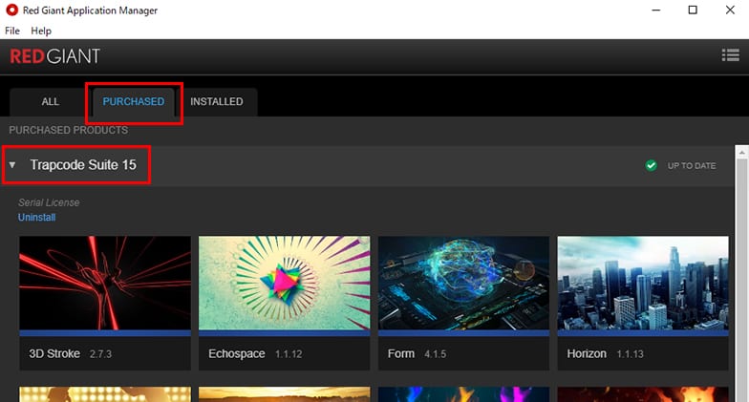Switch to the ALL tab
This screenshot has height=402, width=749.
(x=50, y=101)
